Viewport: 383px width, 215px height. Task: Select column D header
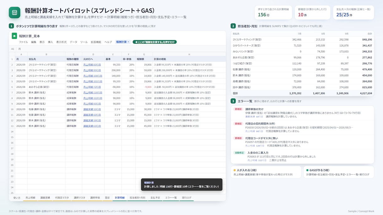[x=93, y=54]
